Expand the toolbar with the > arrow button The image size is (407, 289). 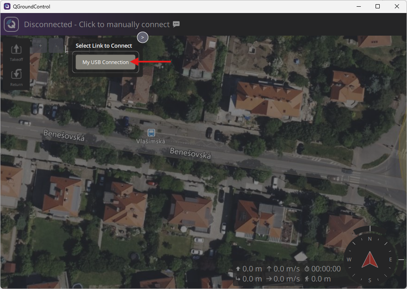(143, 37)
